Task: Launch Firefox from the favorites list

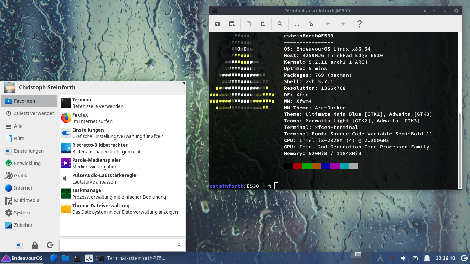Action: click(122, 118)
